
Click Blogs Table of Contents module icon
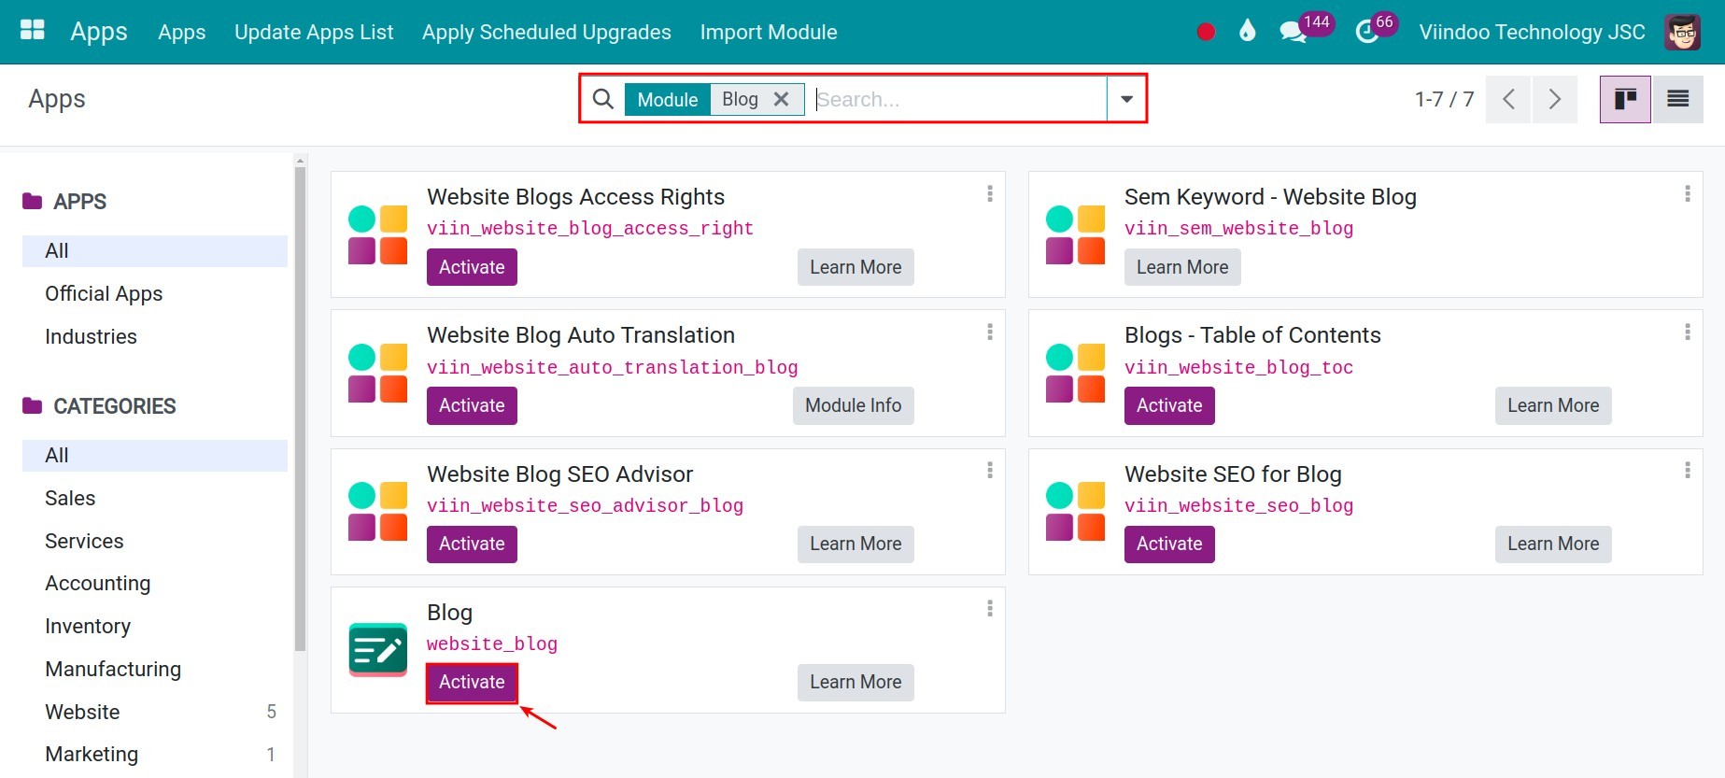pyautogui.click(x=1075, y=373)
